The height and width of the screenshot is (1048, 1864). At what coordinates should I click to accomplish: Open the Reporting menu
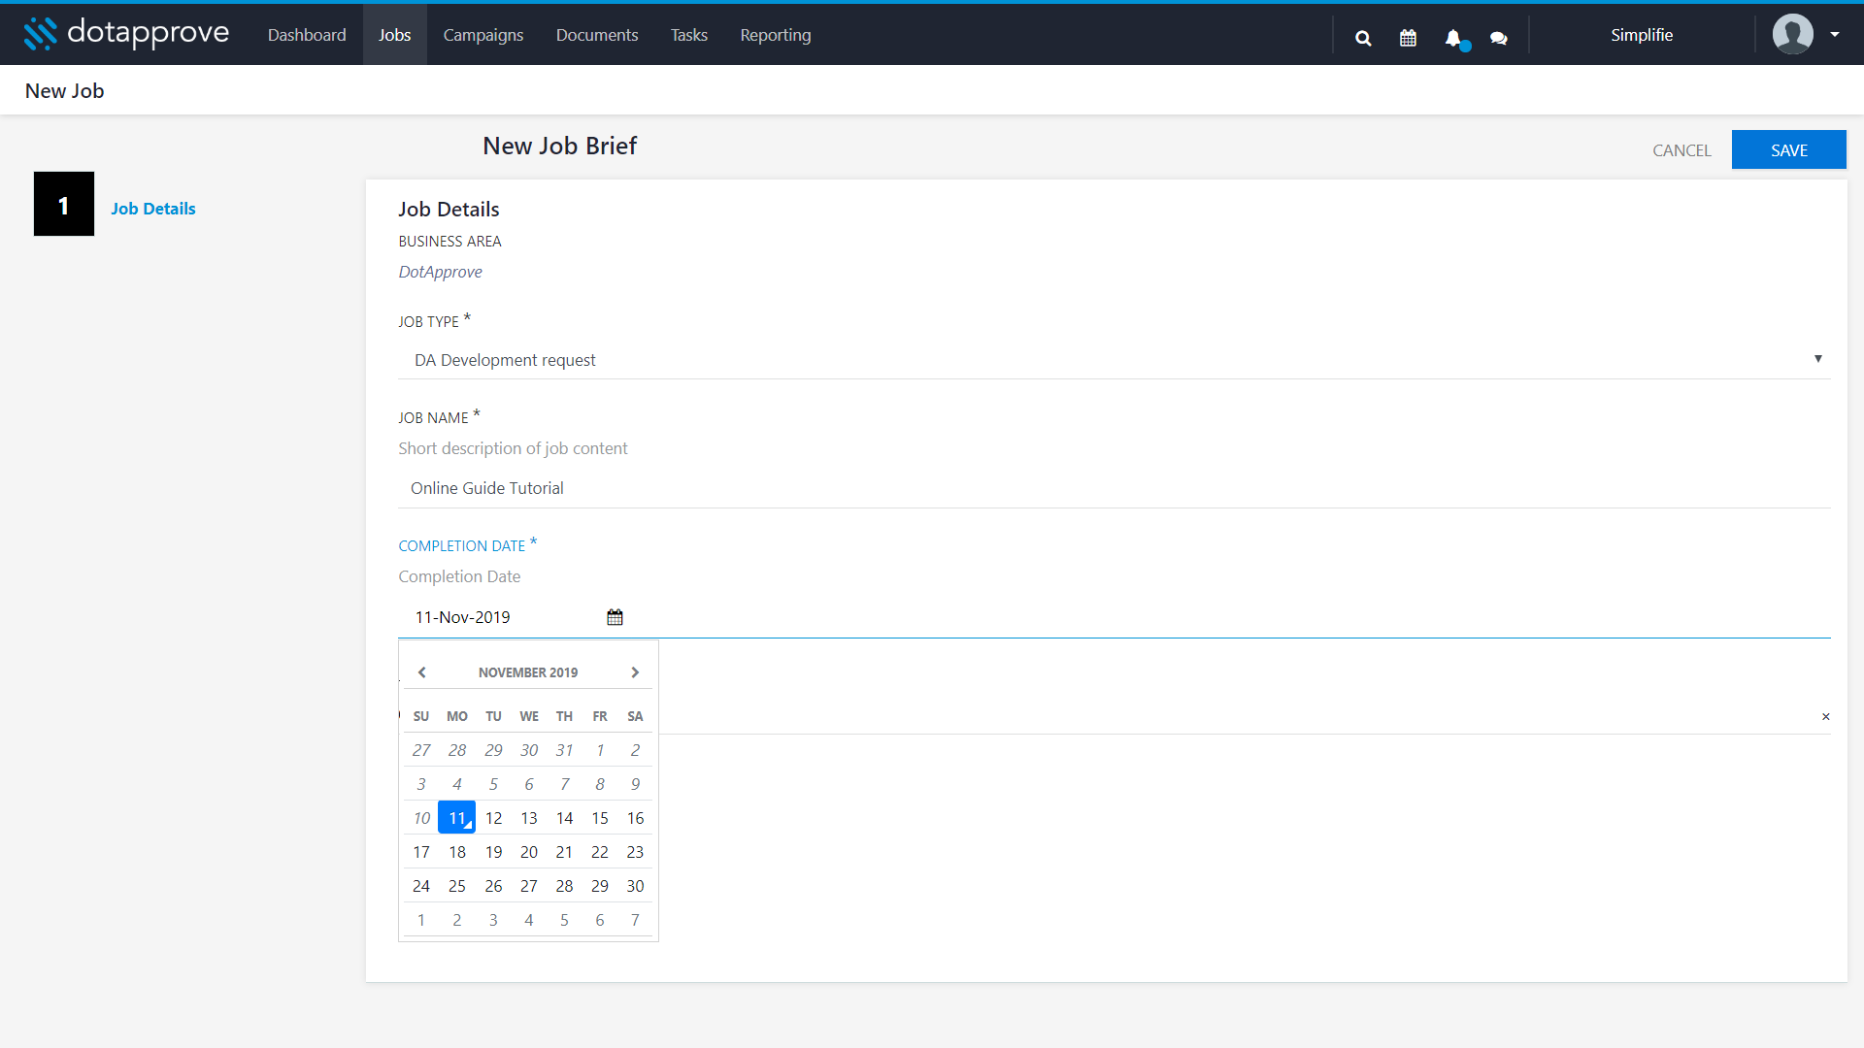click(776, 35)
